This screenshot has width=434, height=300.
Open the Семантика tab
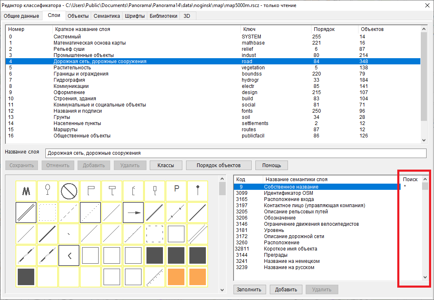pos(106,16)
